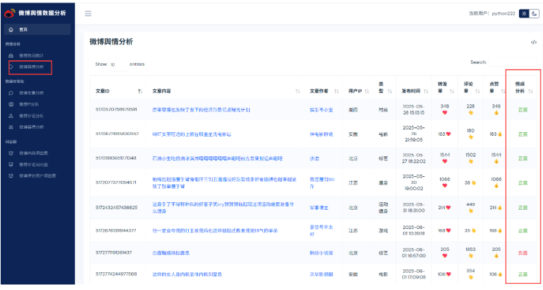Viewport: 543px width, 290px height.
Task: Open 微博舆情分析 under 数据可视化 section
Action: (31, 128)
